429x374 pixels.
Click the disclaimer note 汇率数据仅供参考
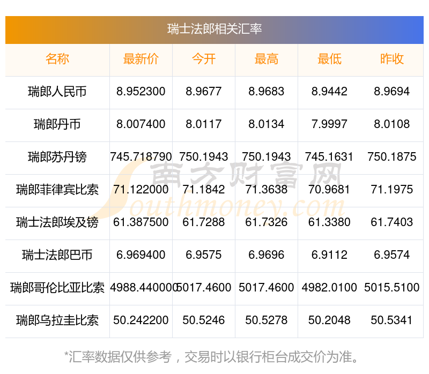tap(120, 357)
